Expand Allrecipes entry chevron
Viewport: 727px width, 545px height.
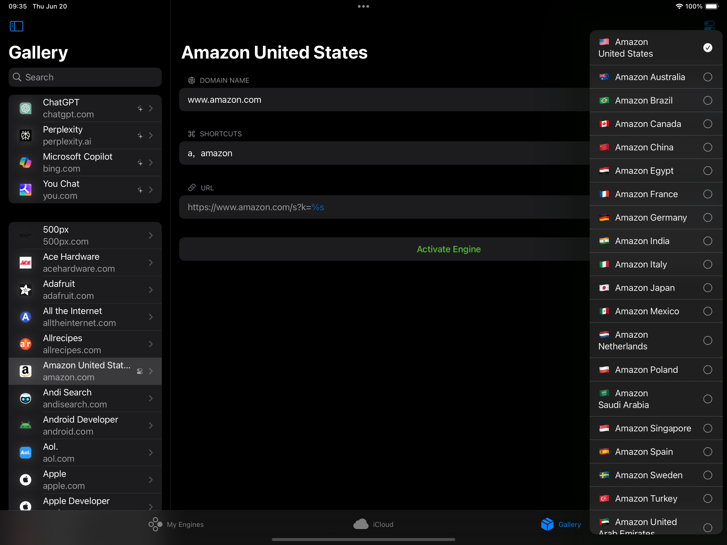151,344
